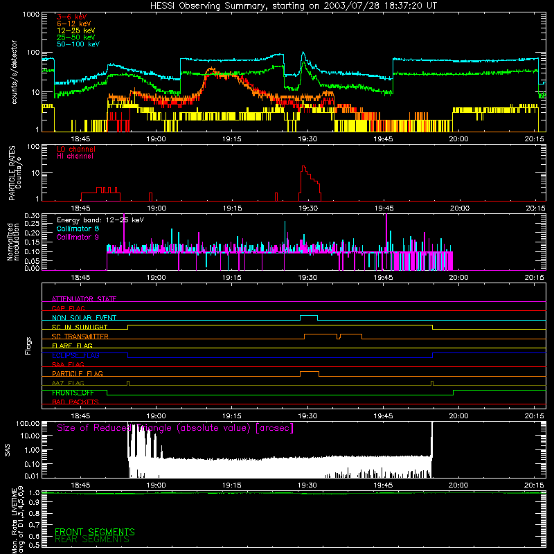The width and height of the screenshot is (554, 554).
Task: Select the Collimator 9 legend label
Action: click(x=78, y=237)
